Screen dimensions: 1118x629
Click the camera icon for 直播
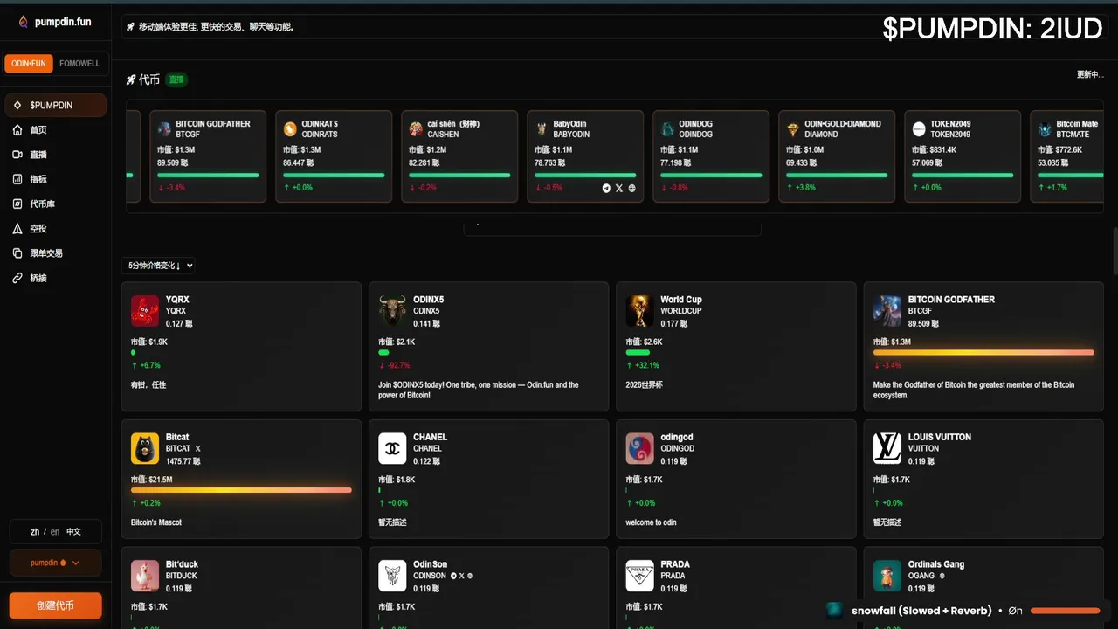pos(17,155)
